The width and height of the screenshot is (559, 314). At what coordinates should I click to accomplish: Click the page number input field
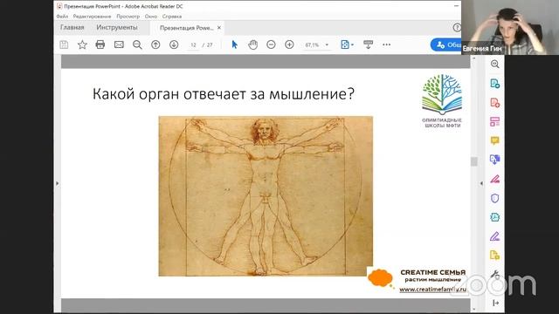(193, 44)
